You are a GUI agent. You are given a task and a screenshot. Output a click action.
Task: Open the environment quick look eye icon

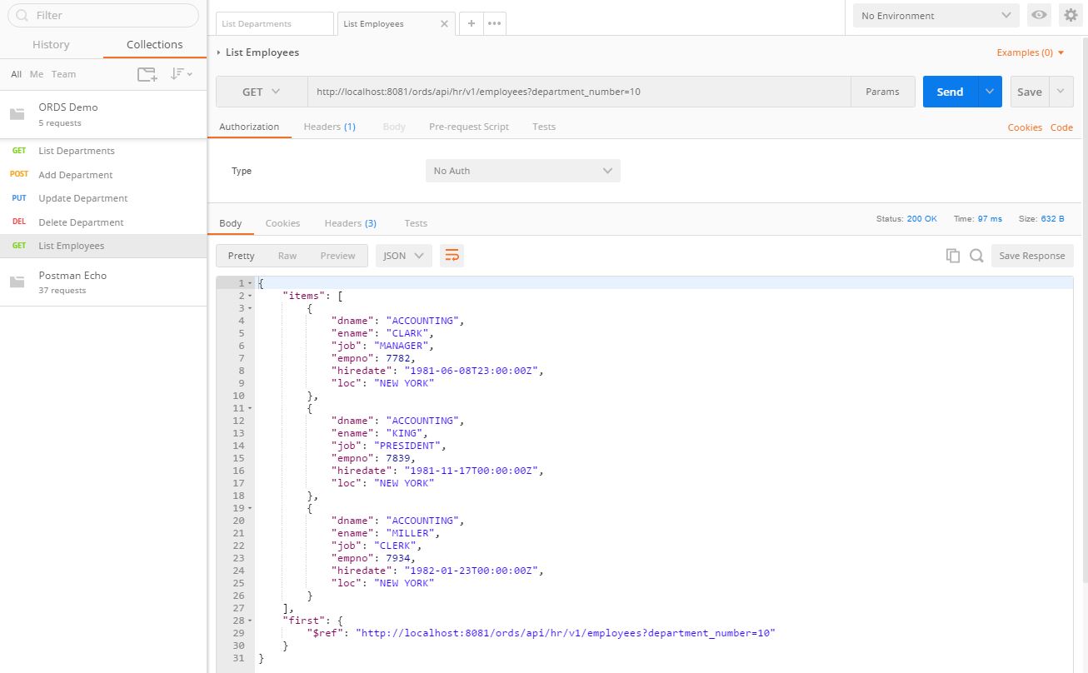[x=1038, y=15]
